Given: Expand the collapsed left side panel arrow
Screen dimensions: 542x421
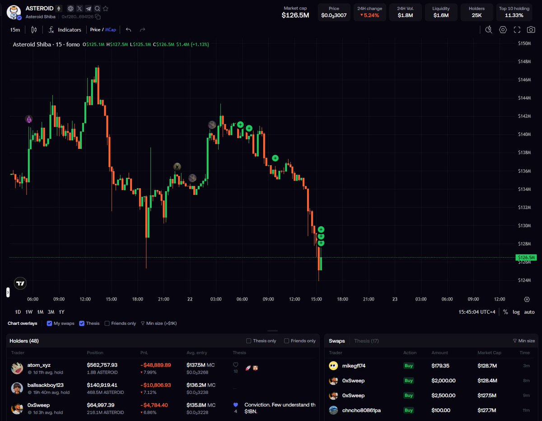Looking at the screenshot, I should click(x=8, y=292).
